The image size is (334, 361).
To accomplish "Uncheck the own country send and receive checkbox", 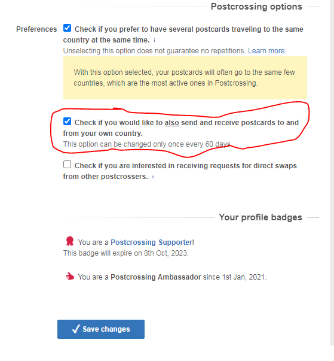I will [x=67, y=122].
